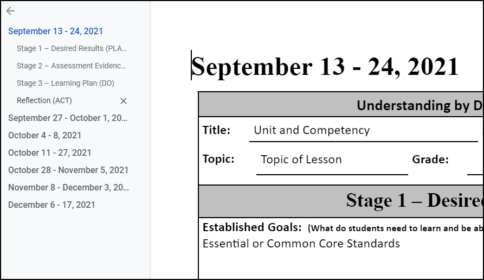Screen dimensions: 484x280
Task: Go to Stage 2 – Assessment Evidence heading
Action: click(71, 66)
